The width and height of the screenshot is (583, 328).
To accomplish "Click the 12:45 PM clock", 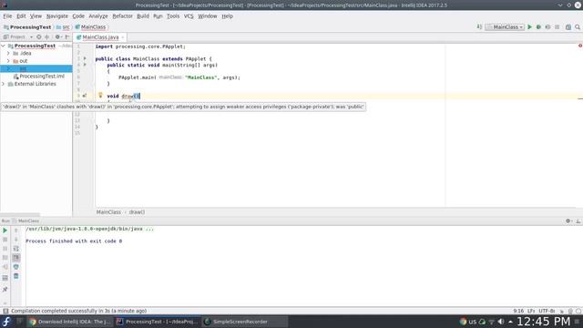I will click(543, 322).
